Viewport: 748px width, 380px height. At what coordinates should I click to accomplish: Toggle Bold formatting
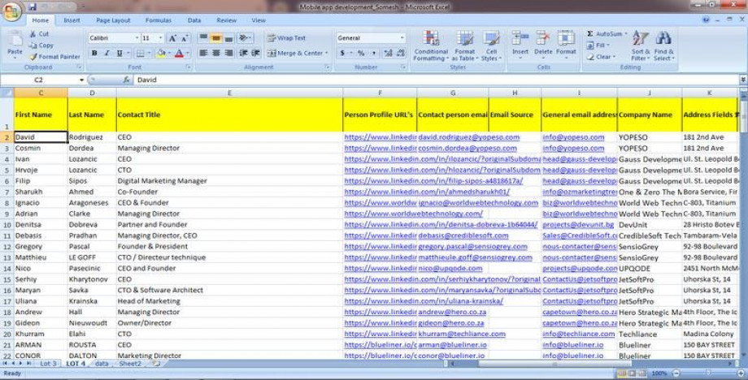[94, 53]
